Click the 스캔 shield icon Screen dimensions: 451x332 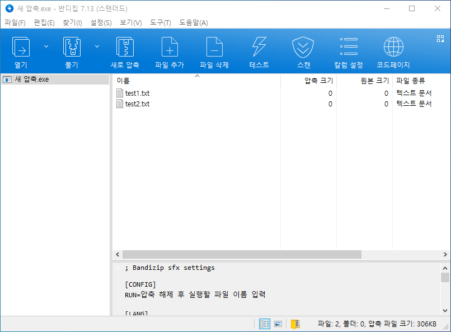pyautogui.click(x=303, y=47)
